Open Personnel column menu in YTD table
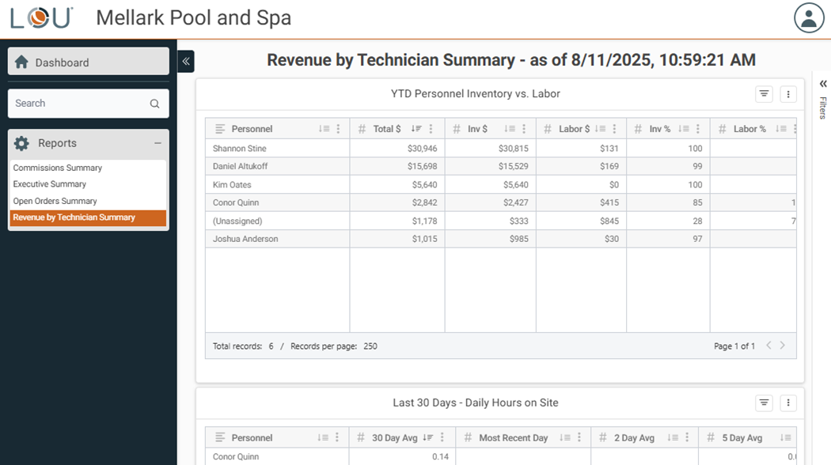 (x=338, y=129)
